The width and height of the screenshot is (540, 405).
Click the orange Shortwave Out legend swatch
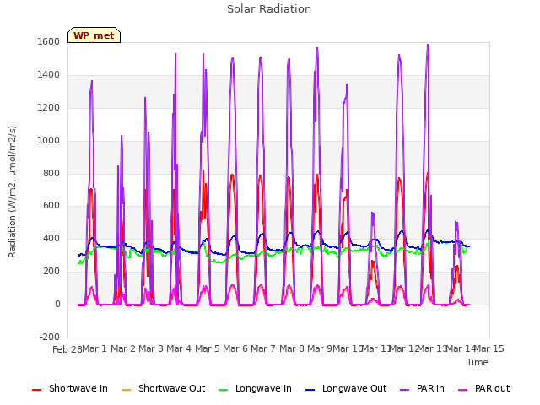click(127, 390)
